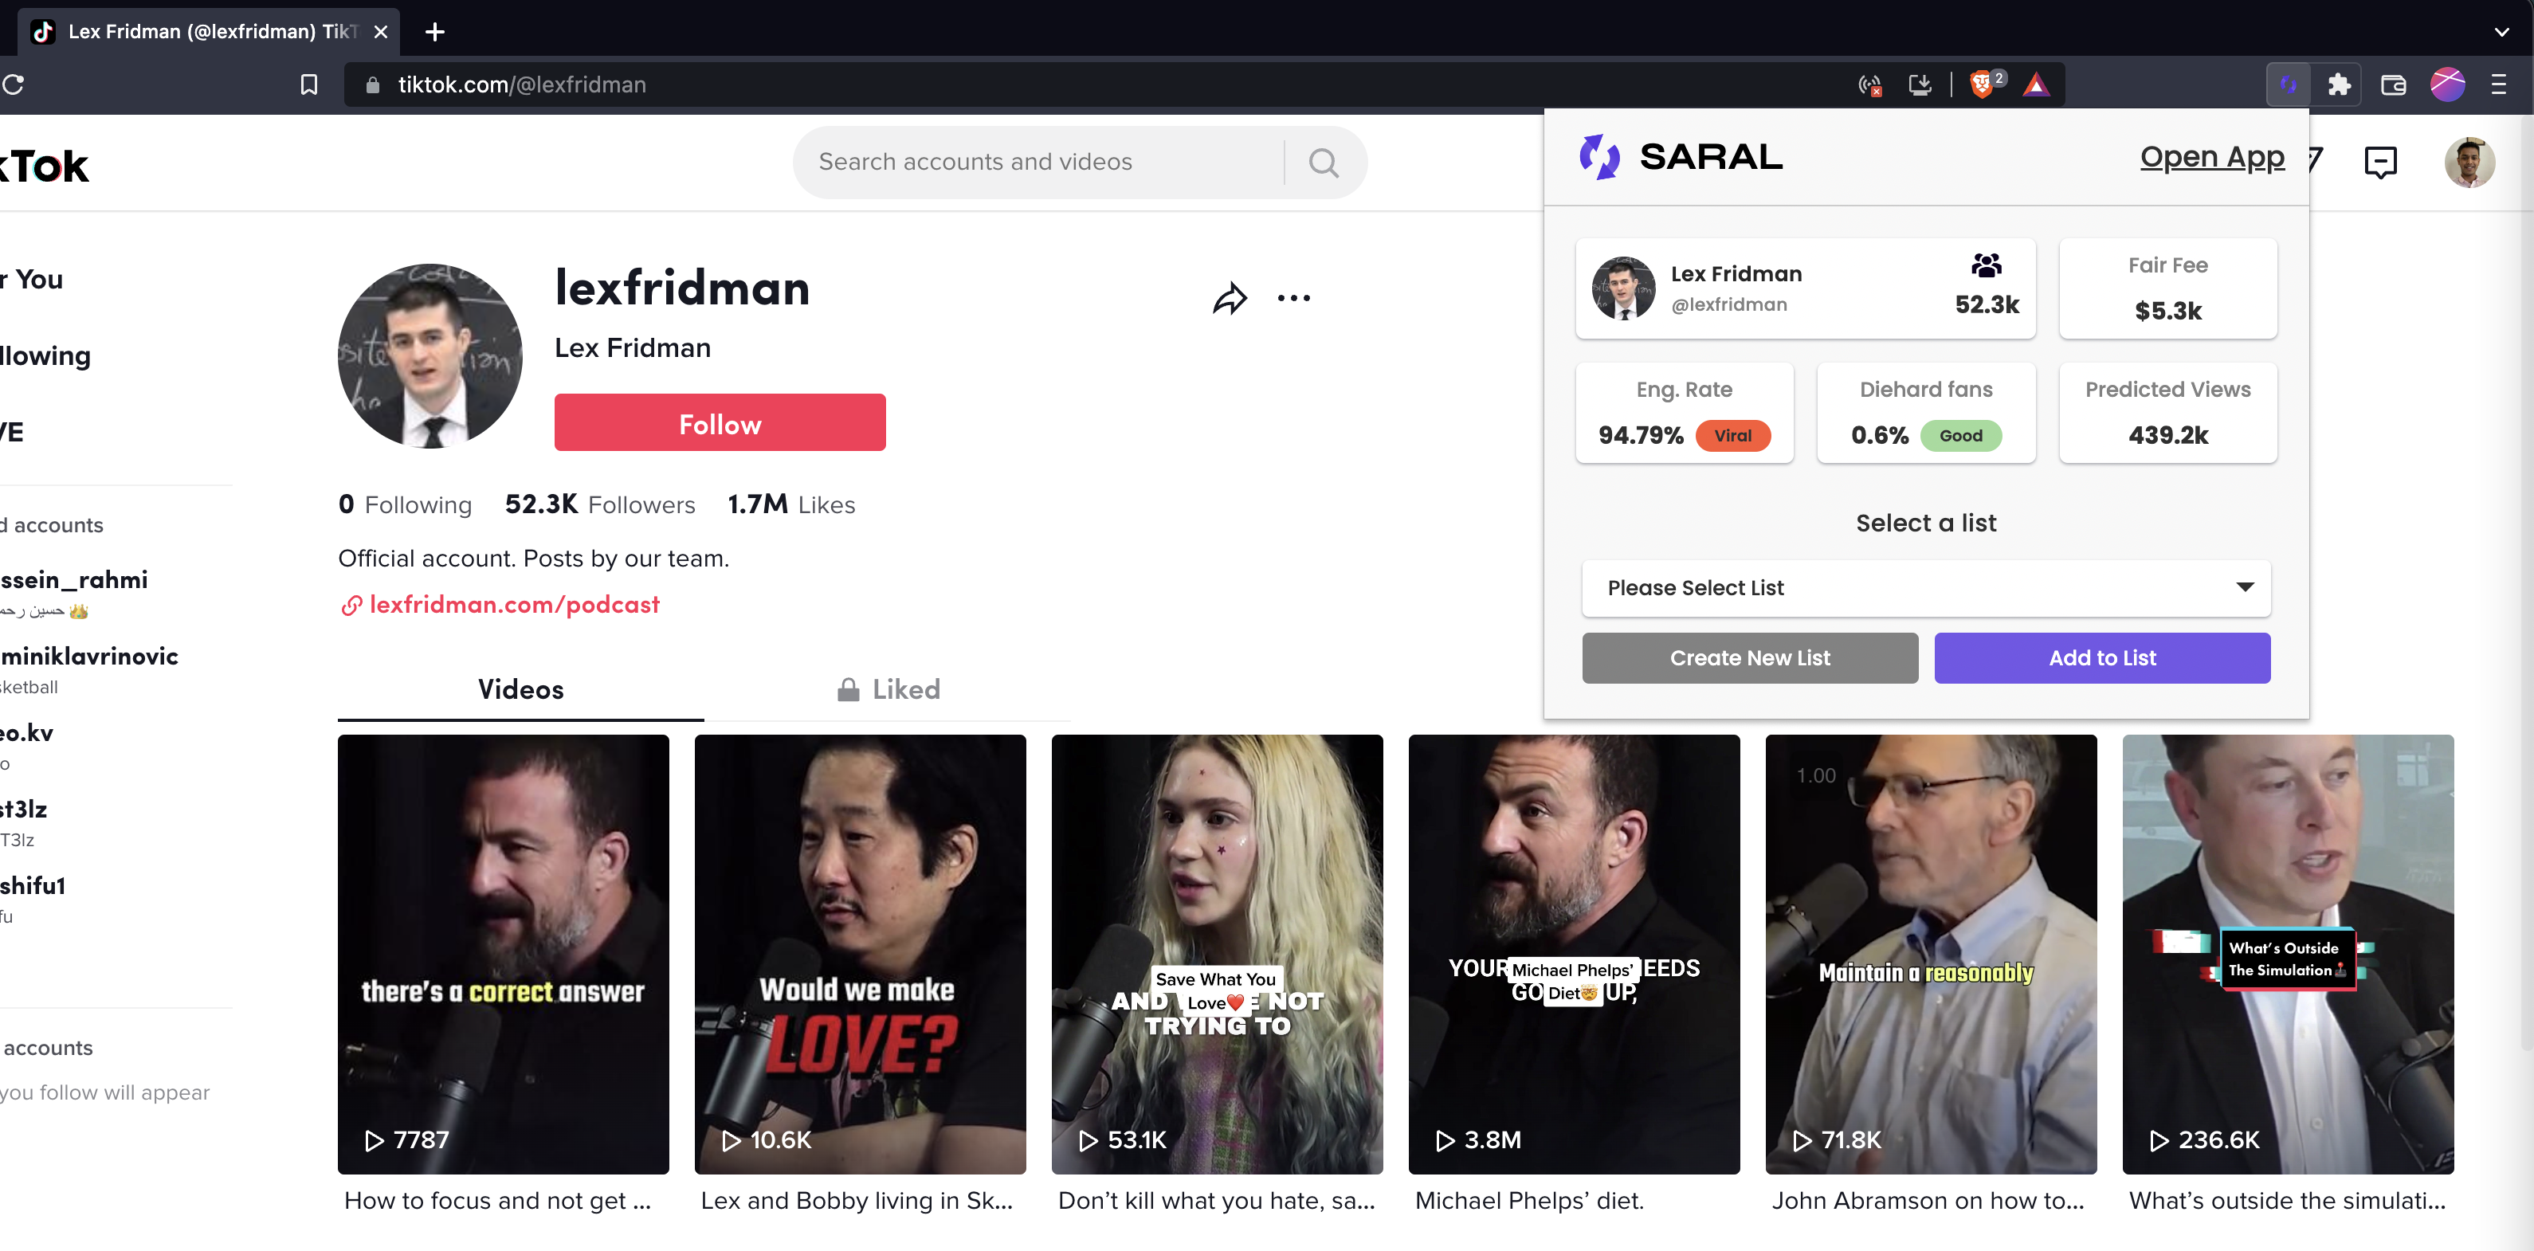Open the Brave Shields lion icon
The image size is (2534, 1251).
click(1981, 84)
